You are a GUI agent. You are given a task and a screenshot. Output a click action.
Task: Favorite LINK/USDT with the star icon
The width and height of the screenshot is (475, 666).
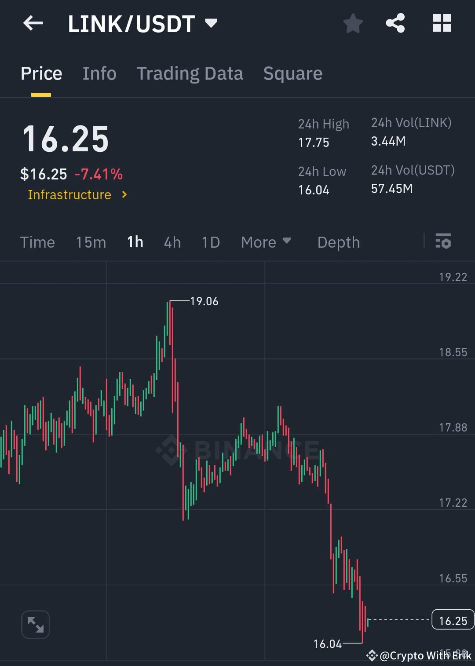353,23
